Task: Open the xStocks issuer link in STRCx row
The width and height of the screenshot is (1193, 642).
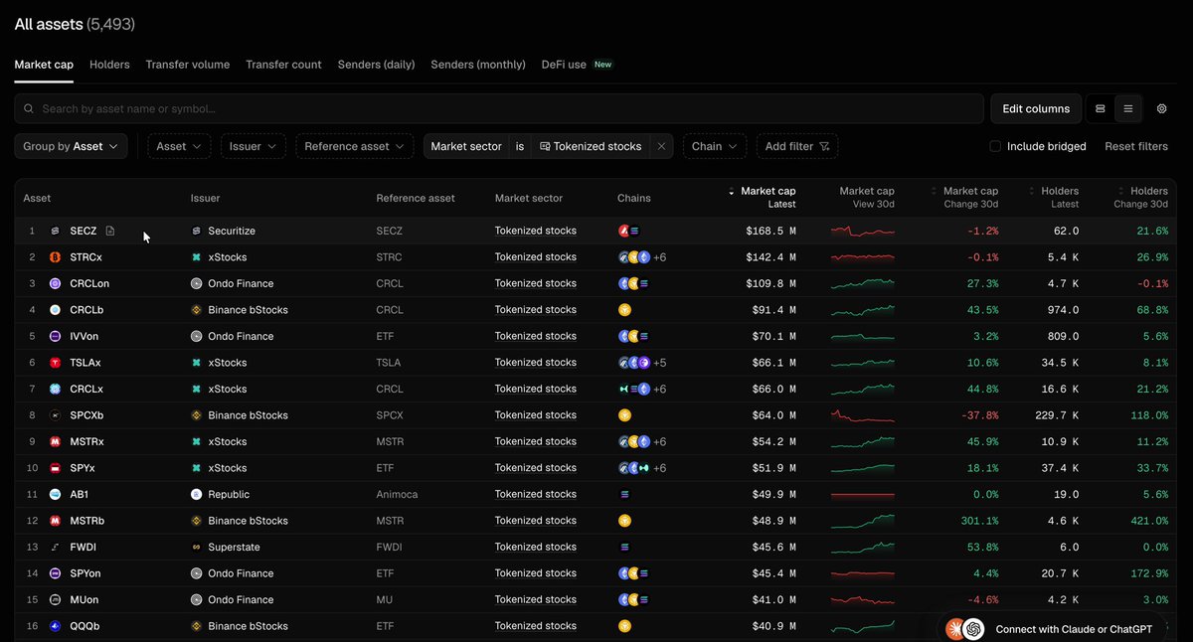Action: (228, 257)
